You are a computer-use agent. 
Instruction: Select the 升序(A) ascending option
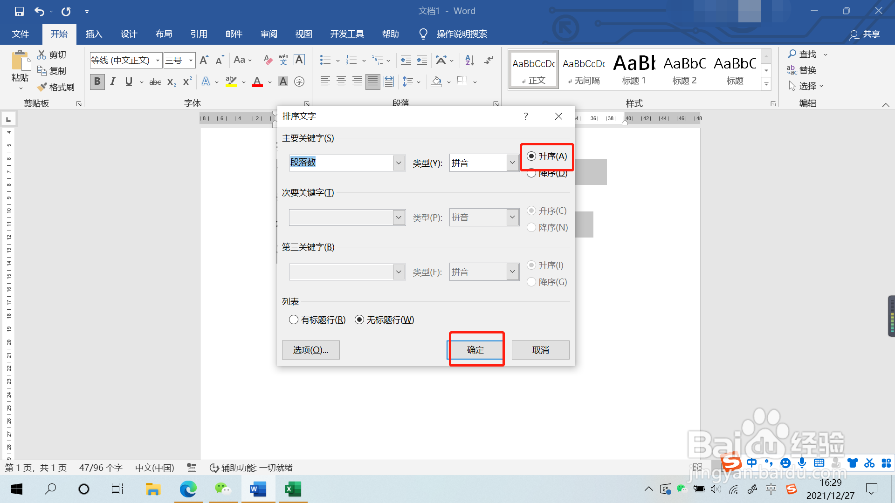tap(531, 156)
